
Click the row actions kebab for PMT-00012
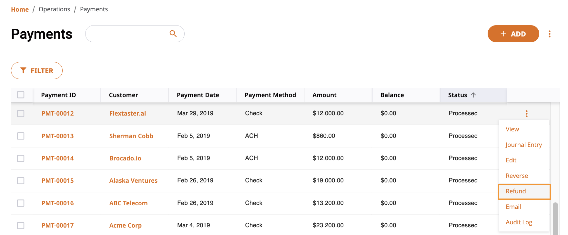click(526, 114)
